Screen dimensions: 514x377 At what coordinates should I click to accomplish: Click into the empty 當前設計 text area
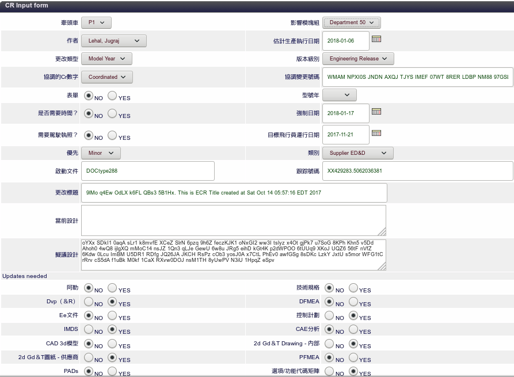click(x=233, y=220)
